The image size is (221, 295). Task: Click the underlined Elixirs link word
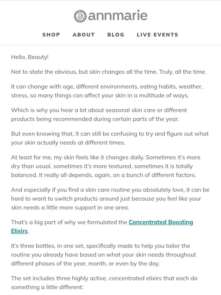pyautogui.click(x=19, y=231)
